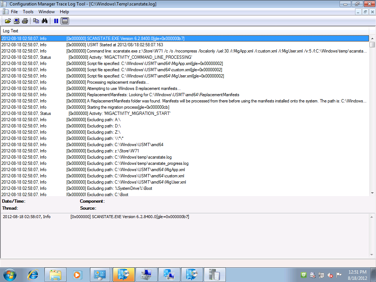The image size is (376, 282).
Task: Select the 'Excluding path: \\*\*' row
Action: [x=185, y=138]
